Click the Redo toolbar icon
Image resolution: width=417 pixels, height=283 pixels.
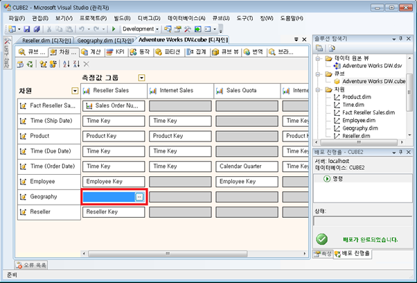(x=96, y=28)
